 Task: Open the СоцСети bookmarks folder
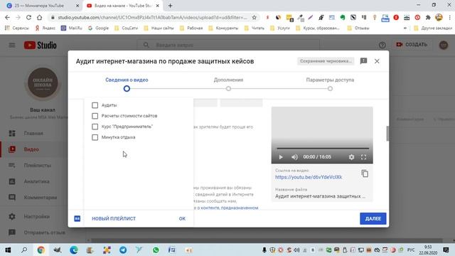coord(126,28)
